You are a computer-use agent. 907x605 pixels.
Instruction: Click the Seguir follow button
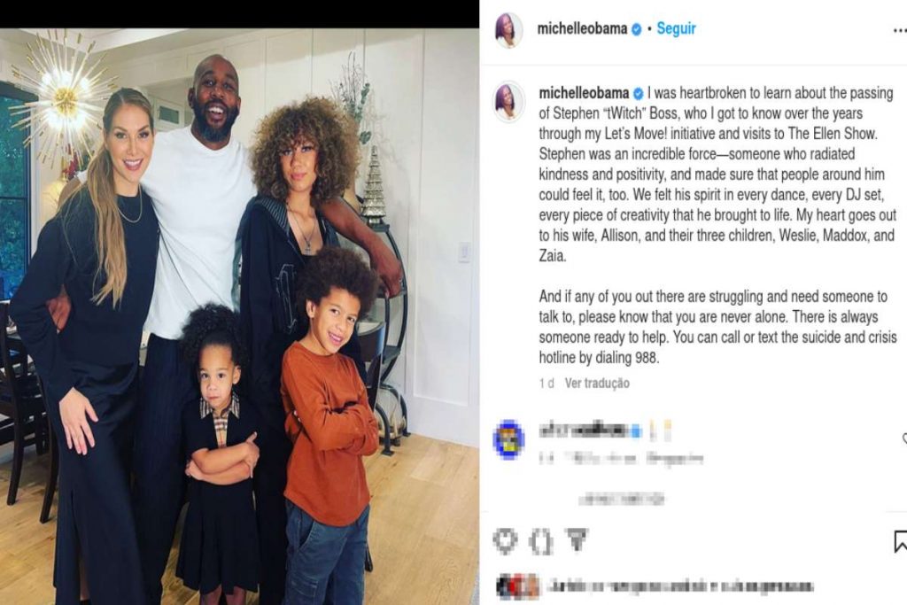[676, 28]
